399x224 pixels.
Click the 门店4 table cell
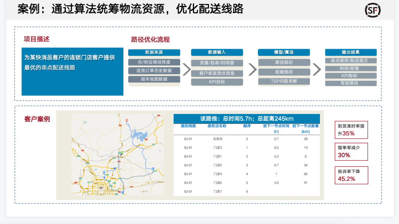tap(218, 174)
